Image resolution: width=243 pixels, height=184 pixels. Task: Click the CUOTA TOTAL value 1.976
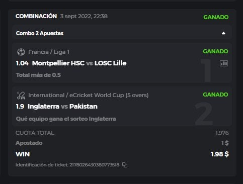[x=222, y=133]
